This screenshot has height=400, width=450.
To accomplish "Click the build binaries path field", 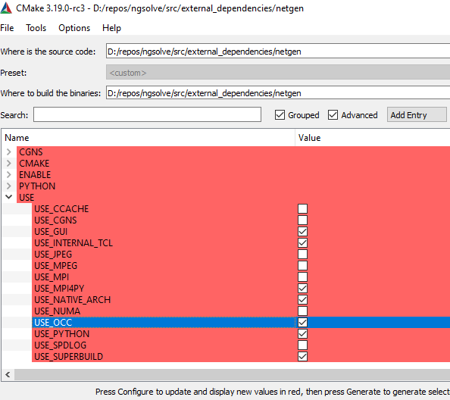I will click(278, 93).
